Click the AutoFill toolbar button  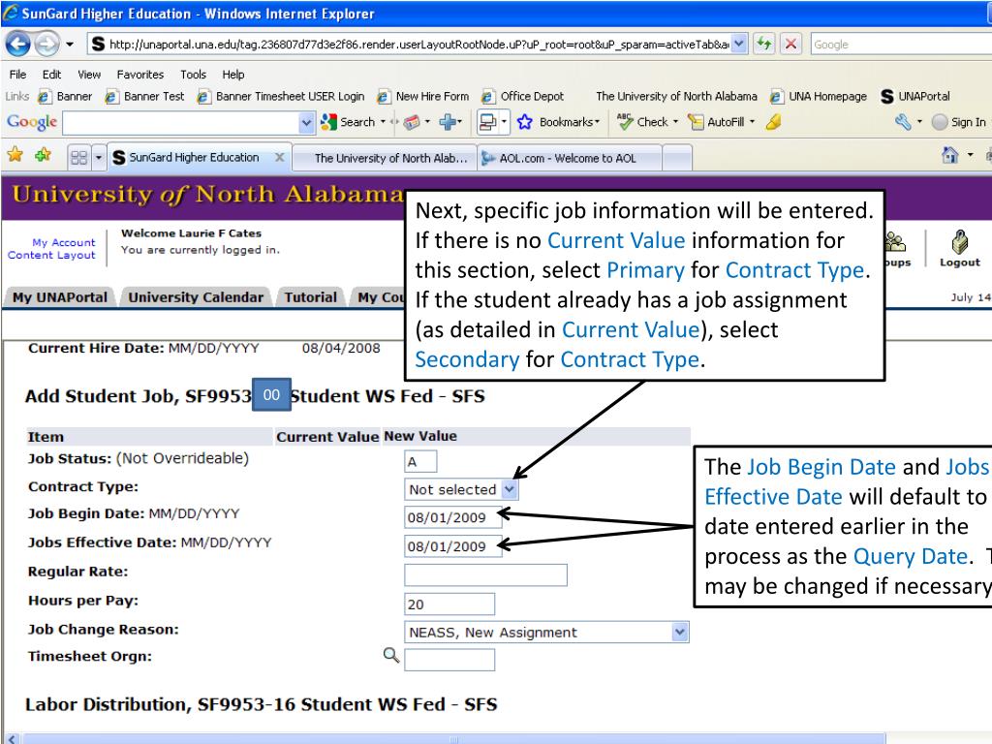coord(721,122)
